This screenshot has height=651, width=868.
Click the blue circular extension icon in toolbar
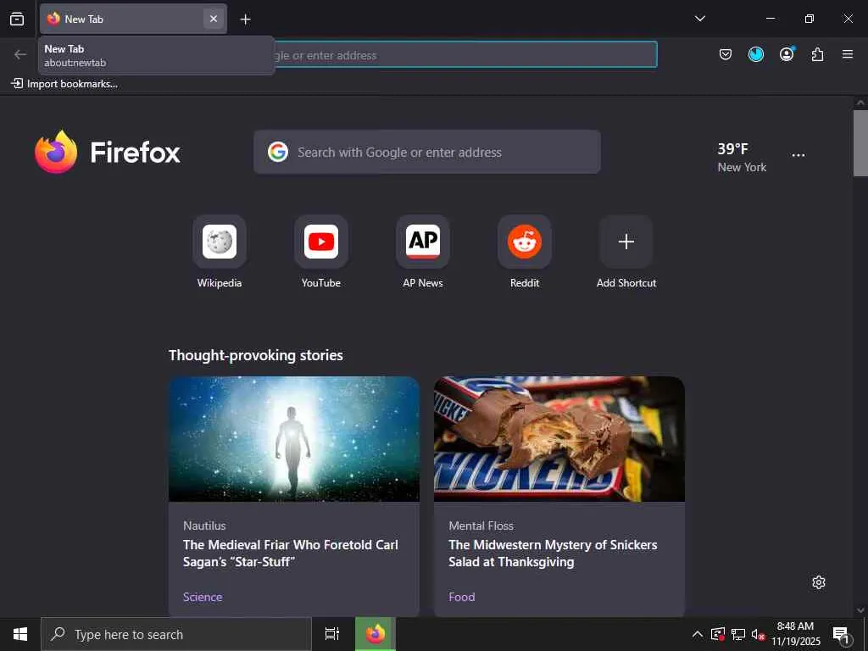pos(755,54)
